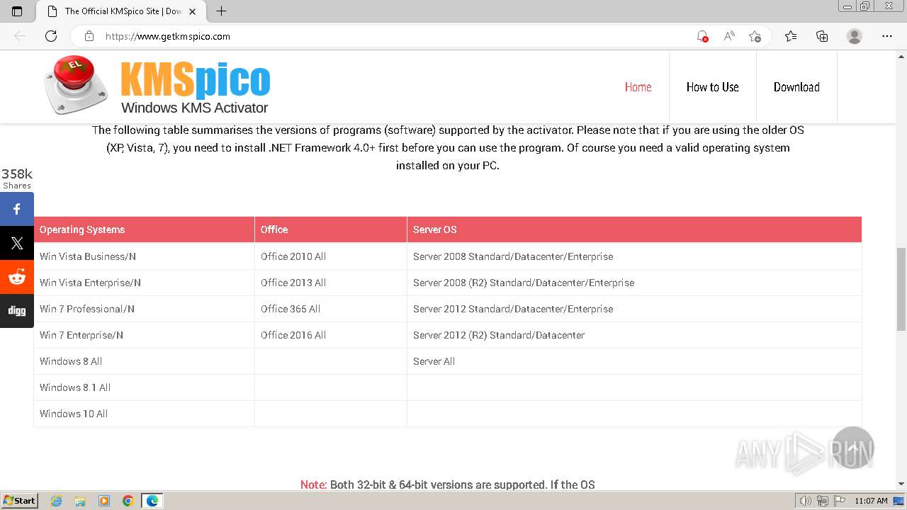Screen dimensions: 907x510
Task: Open the media player taskbar icon
Action: pos(104,501)
